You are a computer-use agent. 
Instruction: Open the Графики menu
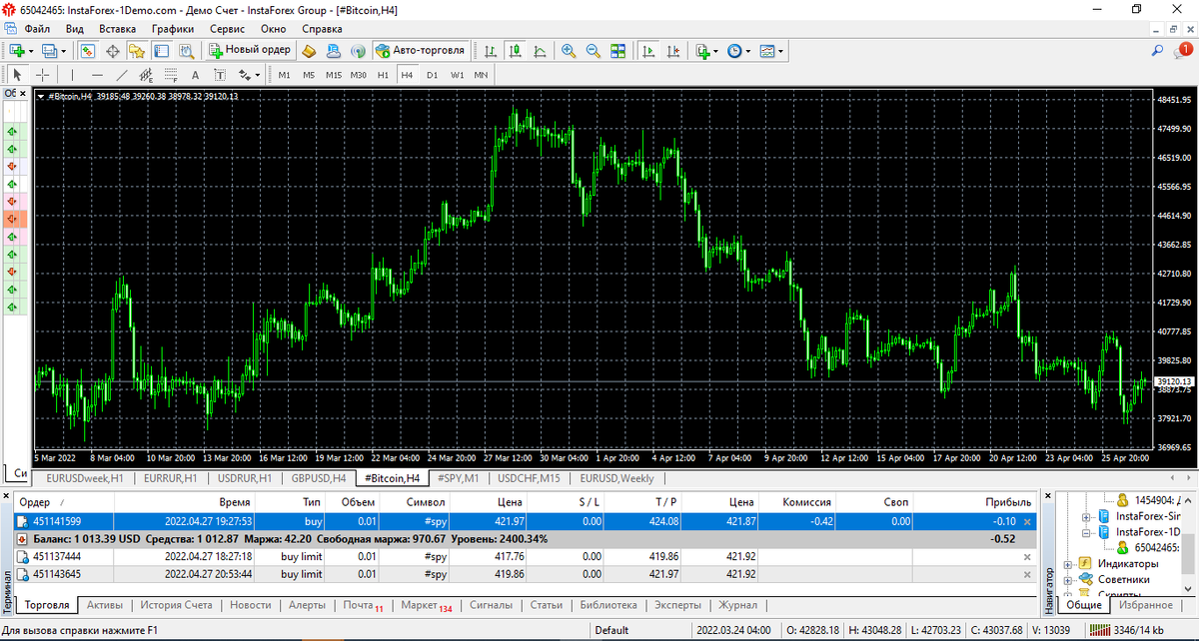[173, 29]
